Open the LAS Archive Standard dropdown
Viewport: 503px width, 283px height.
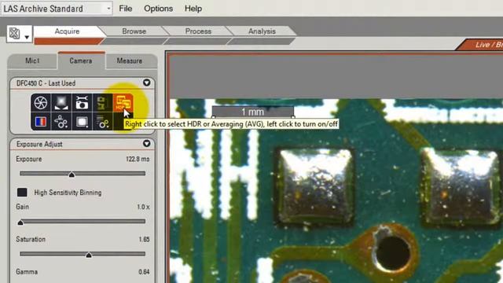click(x=57, y=9)
